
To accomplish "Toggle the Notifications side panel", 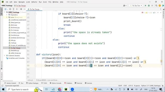I will click(163, 14).
